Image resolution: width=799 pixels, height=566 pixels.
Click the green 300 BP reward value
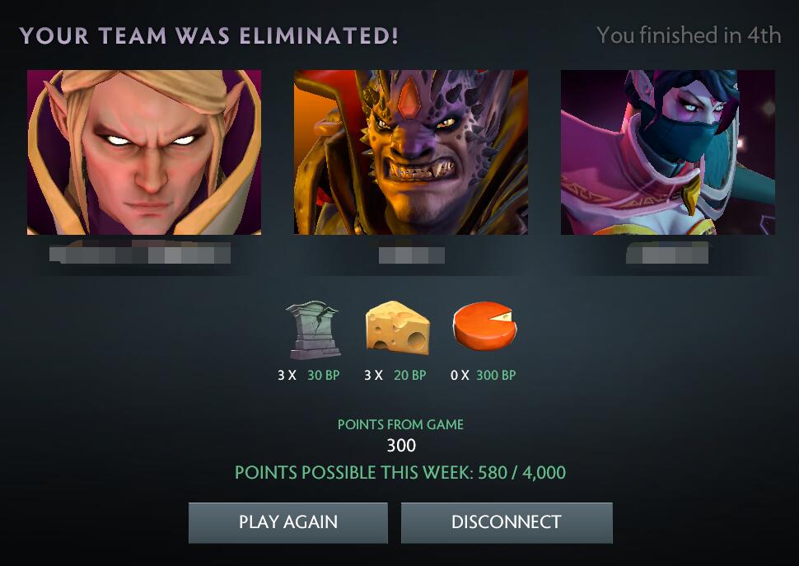tap(496, 376)
